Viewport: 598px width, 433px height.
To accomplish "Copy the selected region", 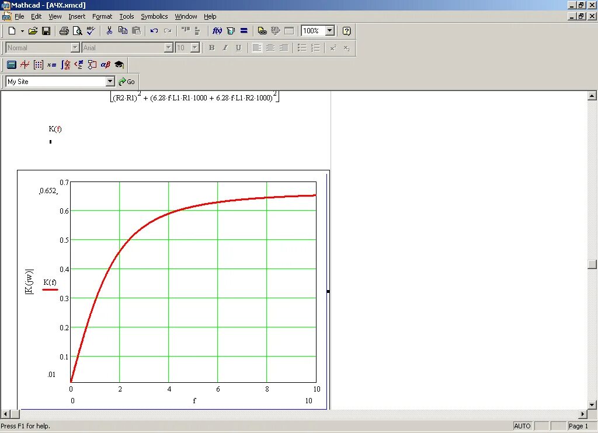I will click(x=123, y=31).
